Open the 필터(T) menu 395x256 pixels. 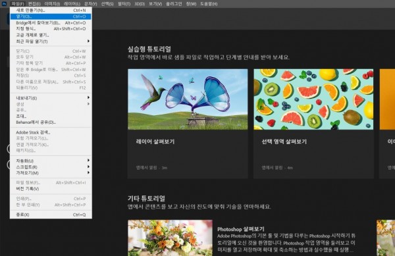point(124,4)
